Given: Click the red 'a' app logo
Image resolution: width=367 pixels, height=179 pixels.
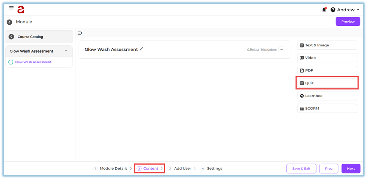Looking at the screenshot, I should coord(21,10).
